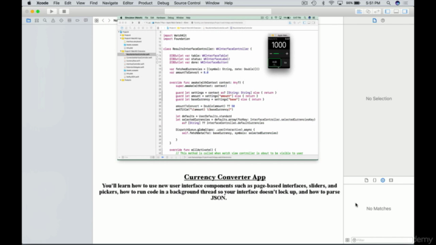Image resolution: width=436 pixels, height=245 pixels.
Task: Click the battery status indicator
Action: [354, 3]
